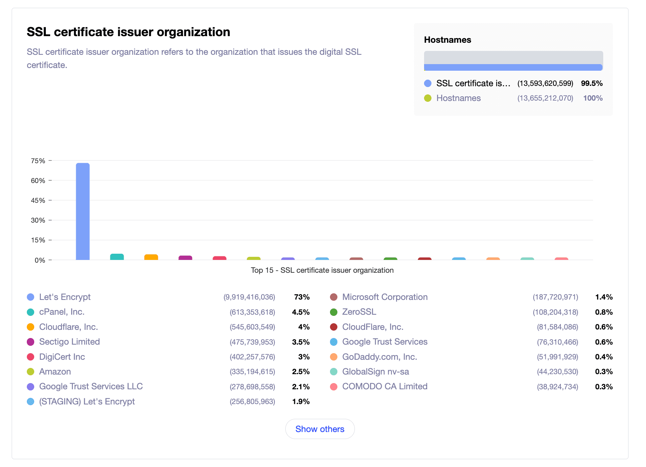Click the Cloudflare, Inc. orange legend dot
Viewport: 646px width, 467px height.
(31, 327)
